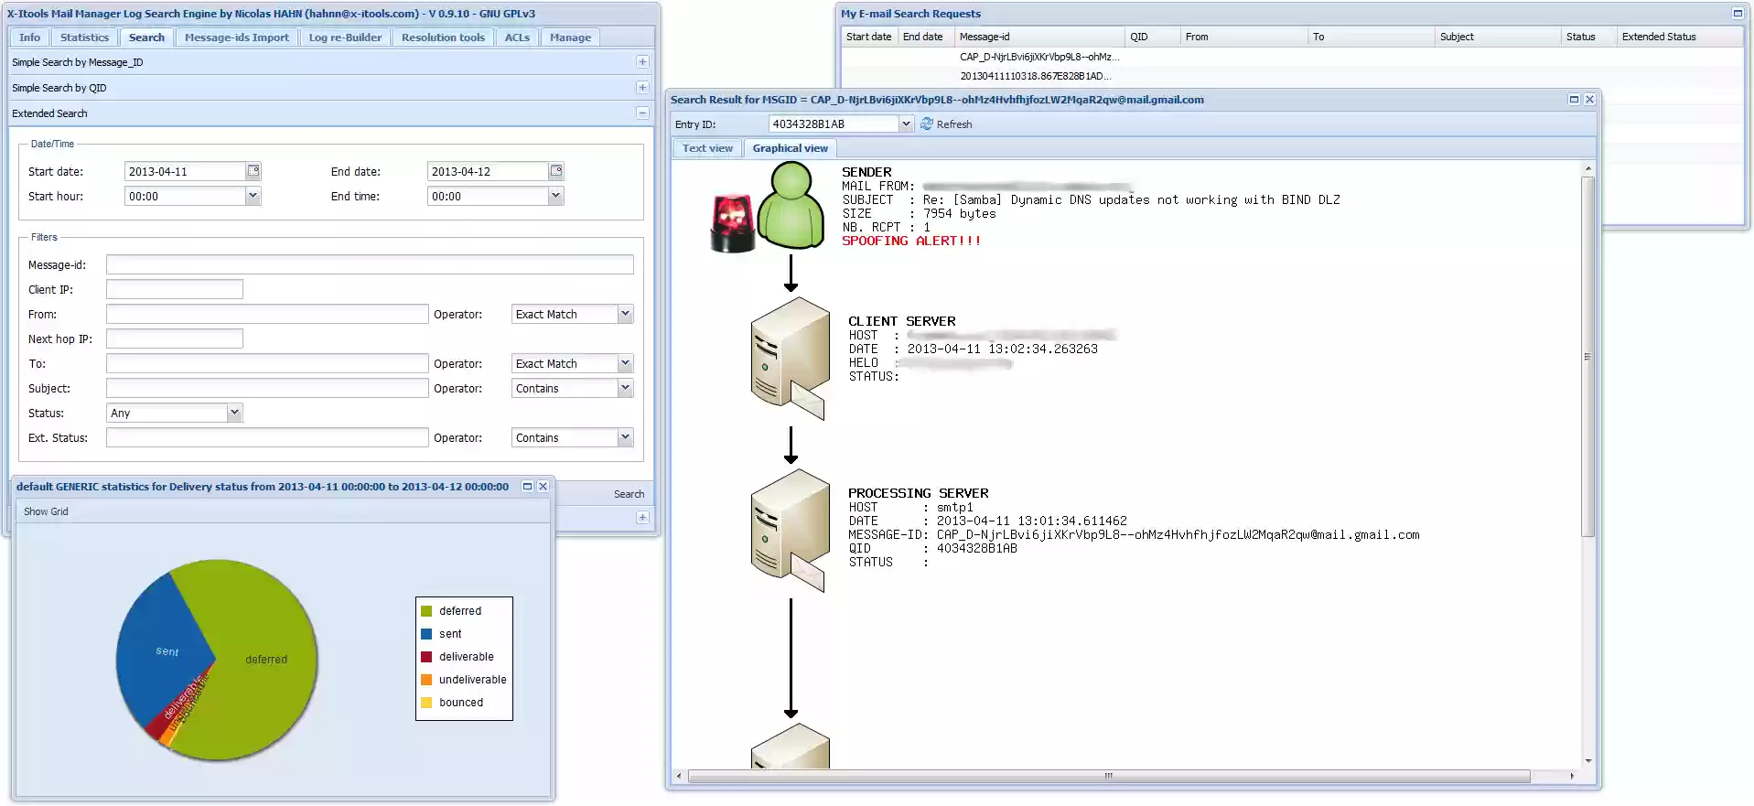Select the Search tab
The height and width of the screenshot is (806, 1754).
coord(146,38)
